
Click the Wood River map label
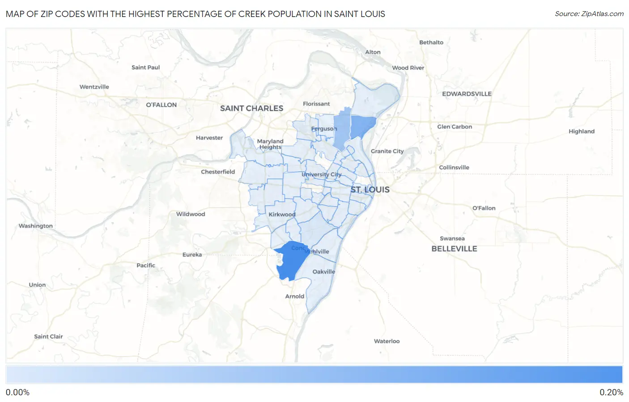click(x=408, y=68)
